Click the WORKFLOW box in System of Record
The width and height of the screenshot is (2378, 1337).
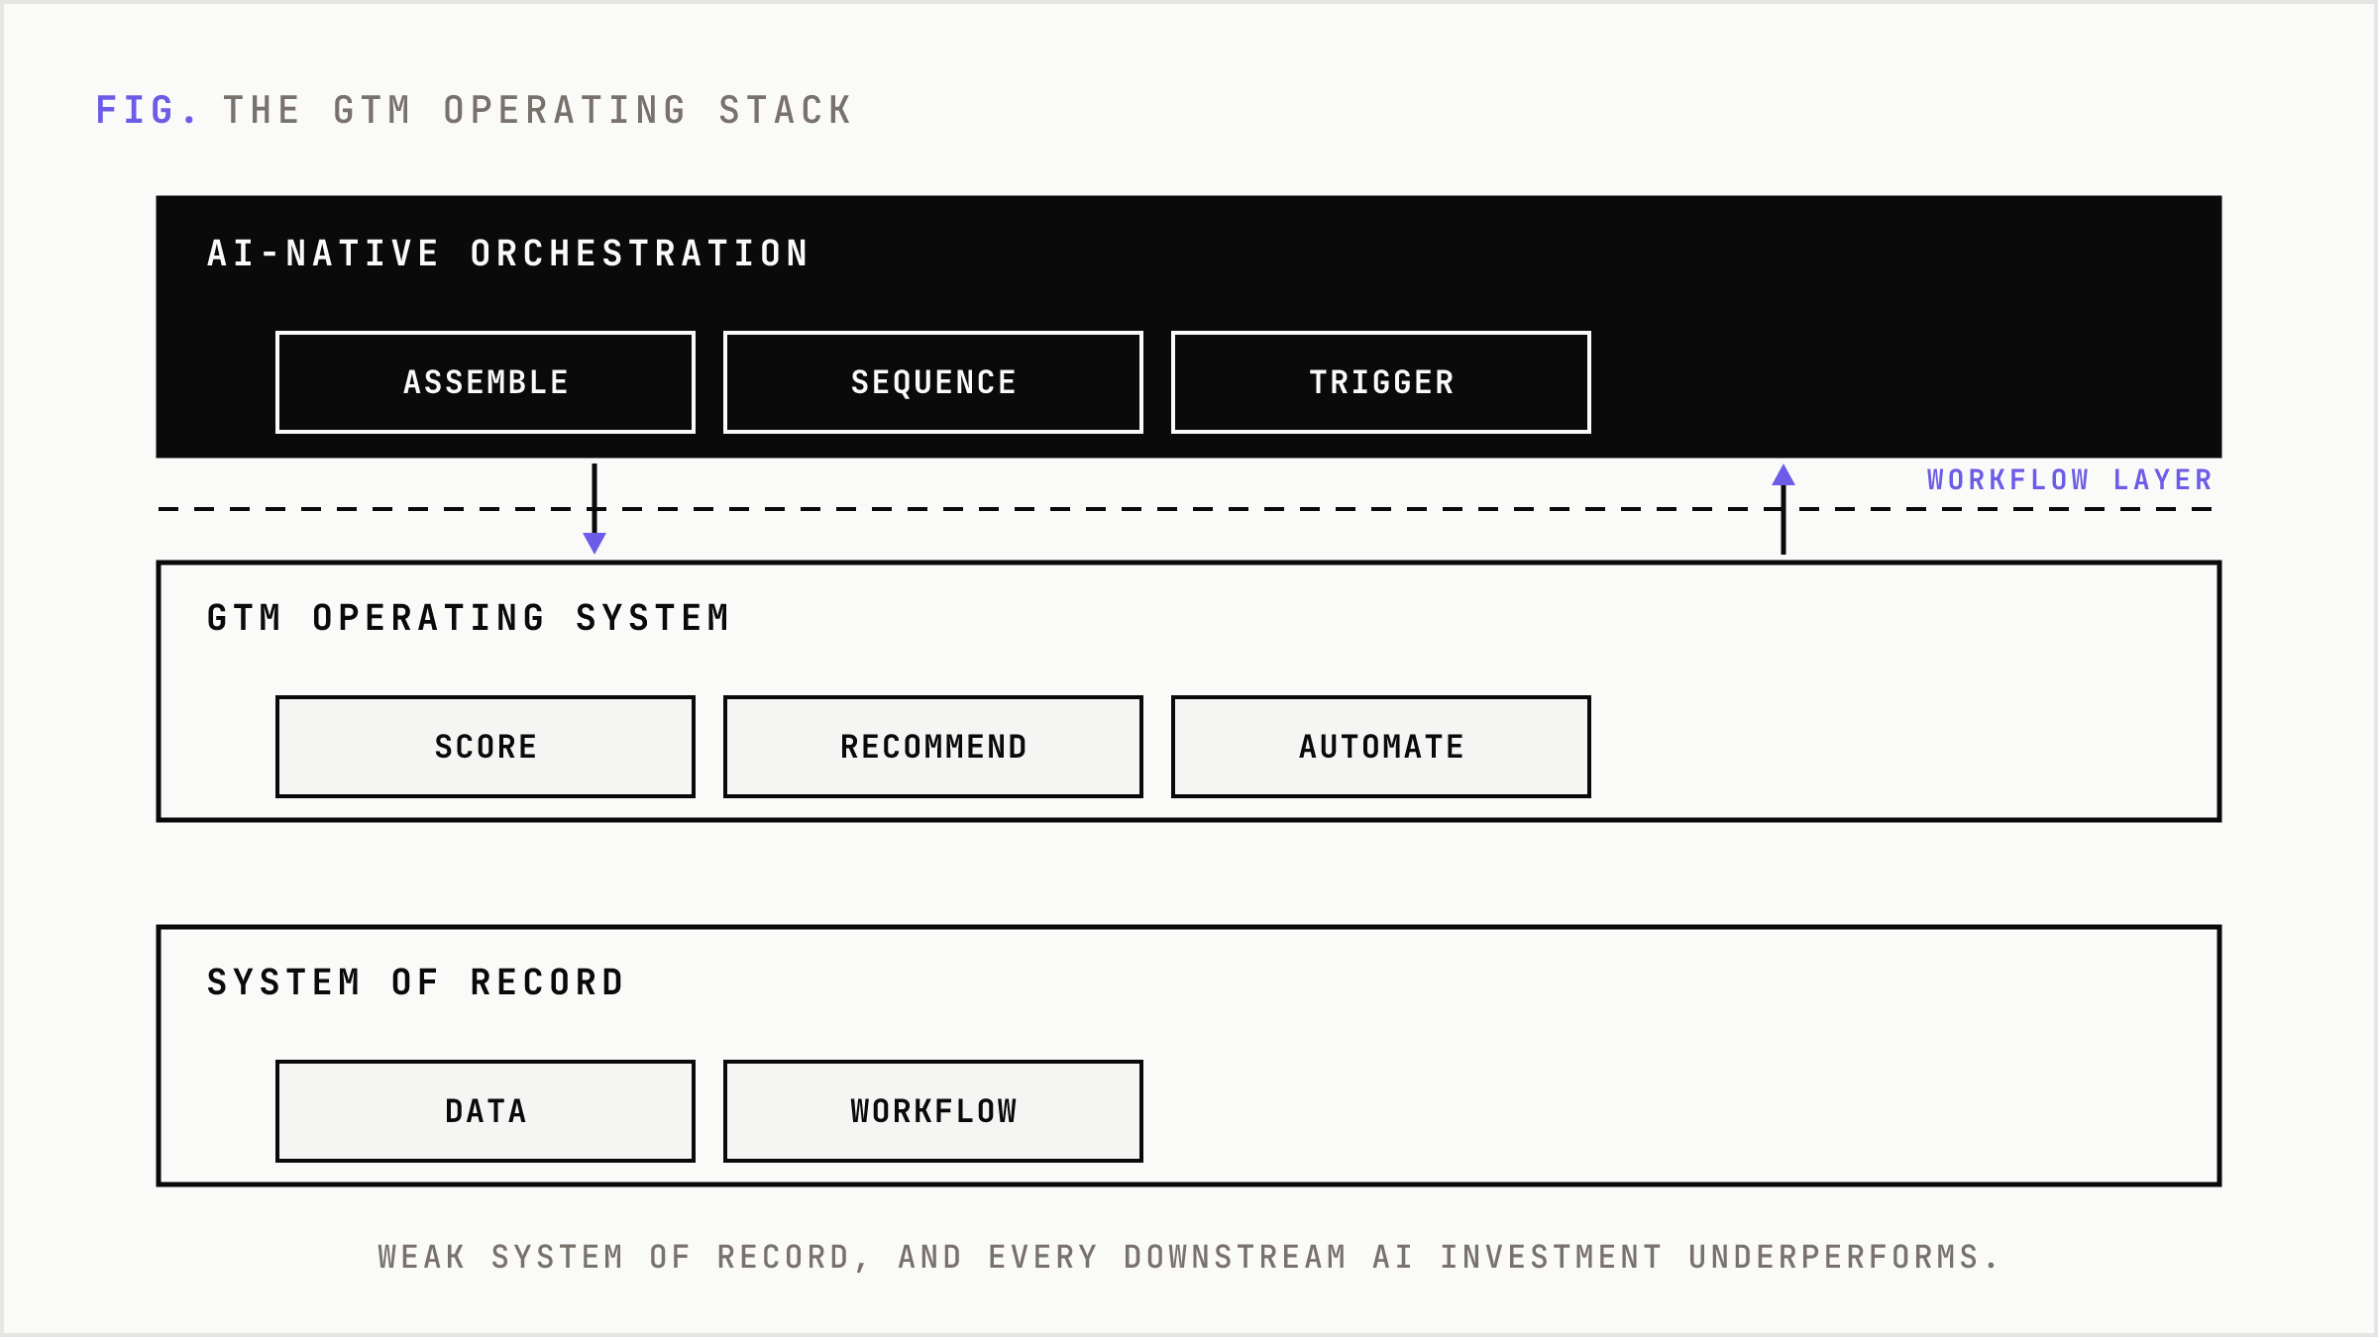click(933, 1111)
